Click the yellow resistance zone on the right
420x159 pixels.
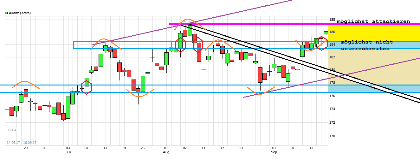tap(374, 33)
